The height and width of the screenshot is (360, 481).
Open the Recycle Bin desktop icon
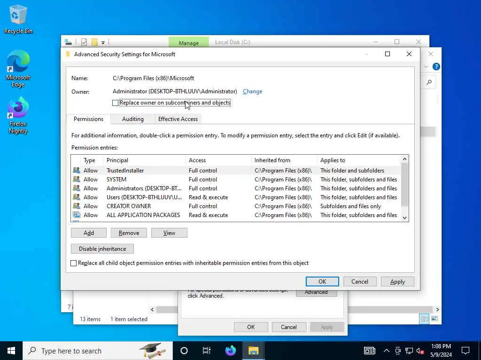click(x=18, y=19)
